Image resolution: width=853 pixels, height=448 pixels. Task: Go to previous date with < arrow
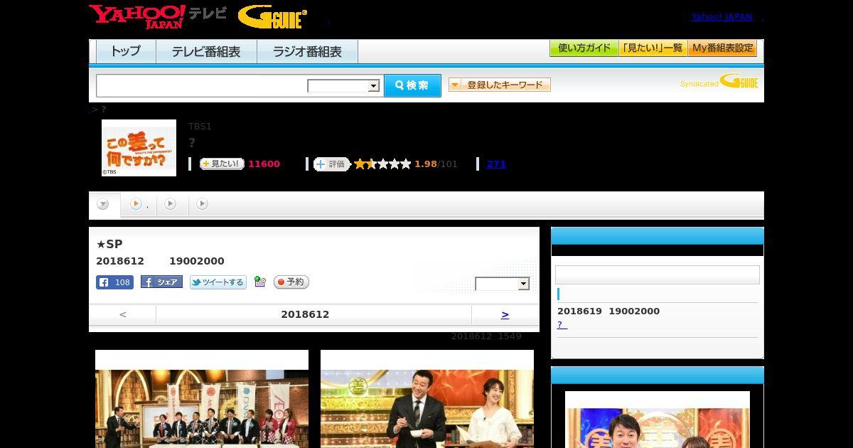tap(123, 314)
